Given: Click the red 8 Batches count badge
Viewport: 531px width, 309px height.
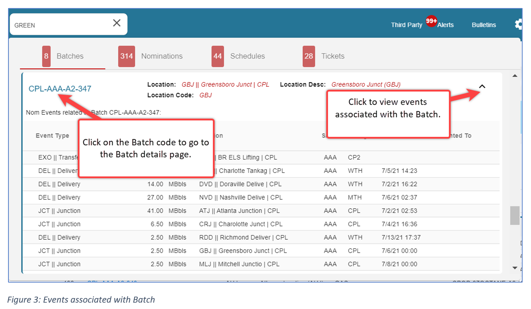Looking at the screenshot, I should (x=46, y=56).
